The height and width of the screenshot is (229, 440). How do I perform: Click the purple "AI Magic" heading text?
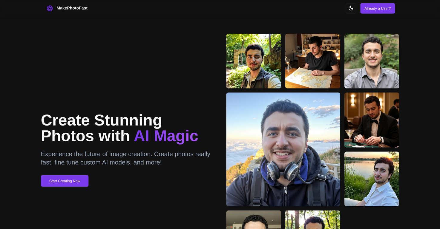pyautogui.click(x=166, y=136)
